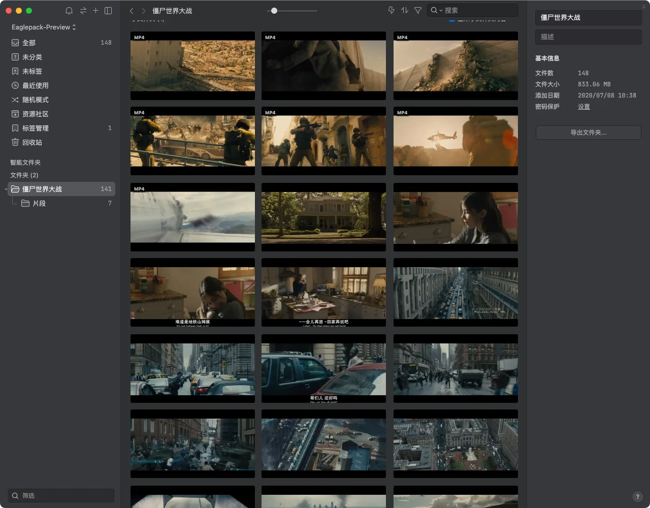Click the plus icon to add a new item
Image resolution: width=650 pixels, height=508 pixels.
click(x=95, y=11)
